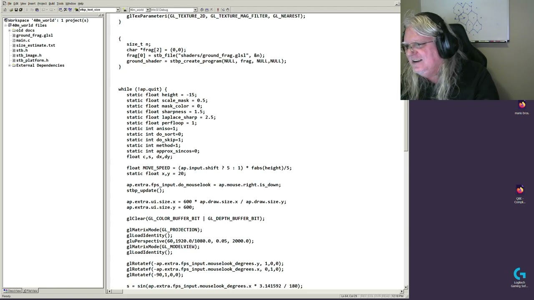
Task: Select ground_frag.glsl in file tree
Action: [x=34, y=35]
